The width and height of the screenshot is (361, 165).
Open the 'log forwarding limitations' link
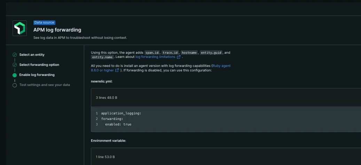155,57
